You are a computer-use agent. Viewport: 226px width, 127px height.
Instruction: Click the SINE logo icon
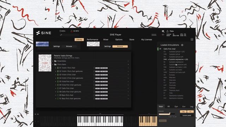point(38,33)
